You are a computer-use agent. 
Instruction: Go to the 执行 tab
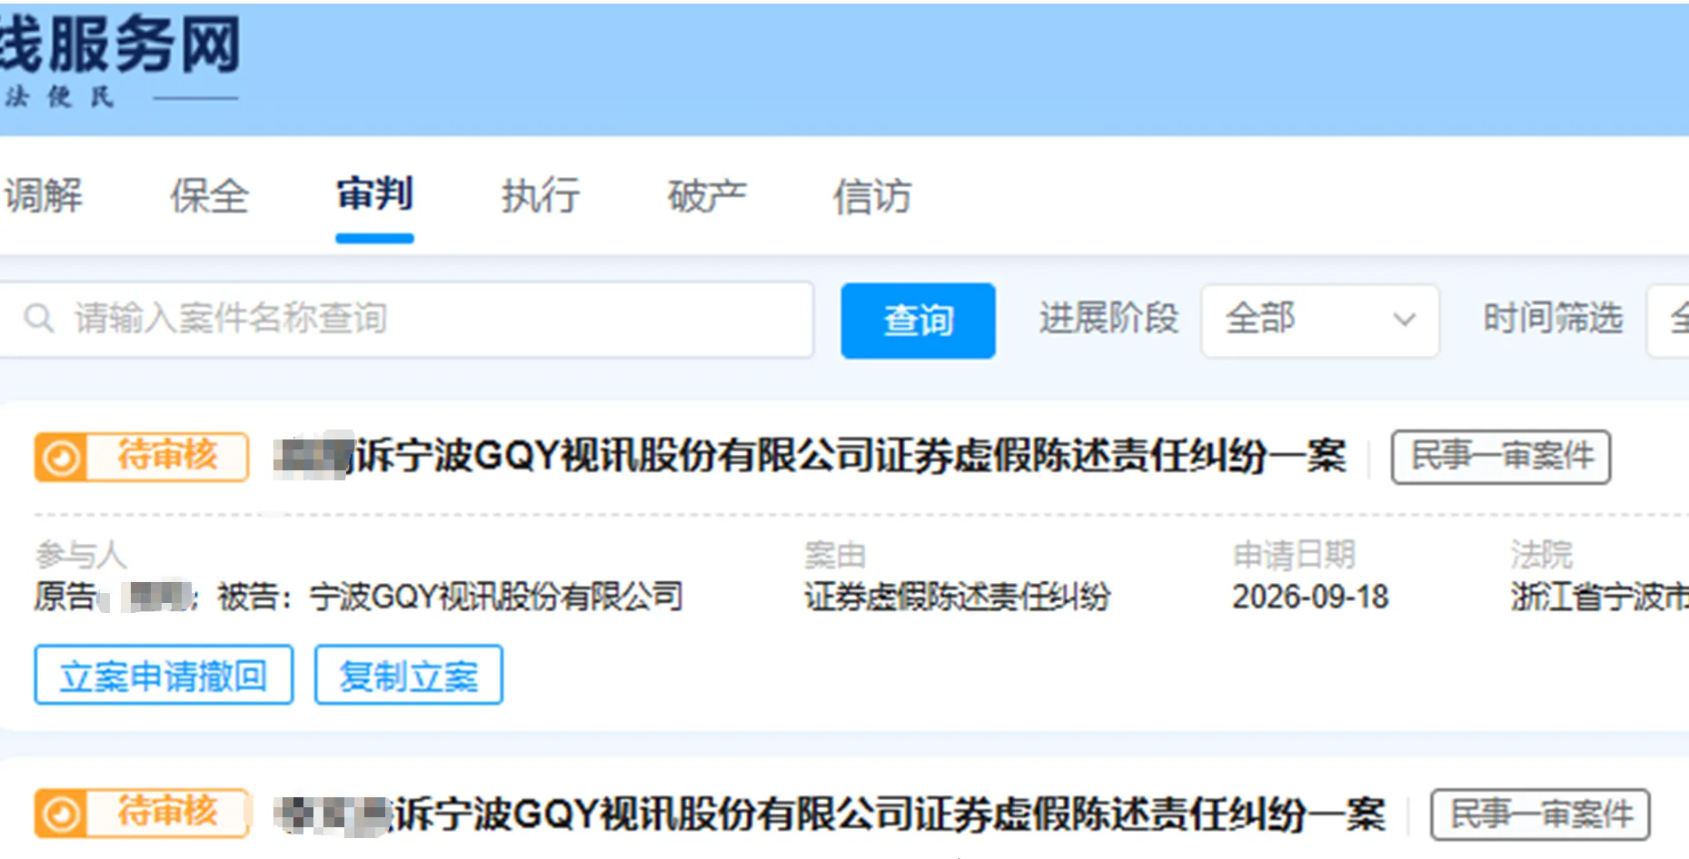click(x=541, y=195)
